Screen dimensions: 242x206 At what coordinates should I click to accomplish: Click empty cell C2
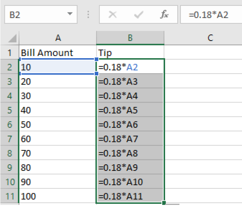tap(203, 67)
